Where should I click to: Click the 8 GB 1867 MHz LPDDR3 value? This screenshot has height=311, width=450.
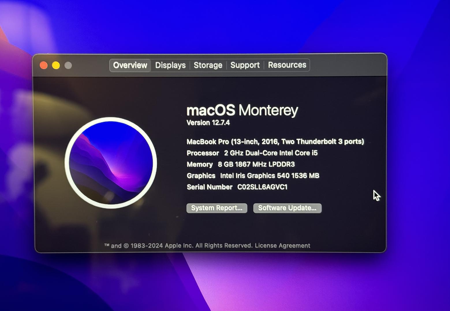click(x=256, y=164)
